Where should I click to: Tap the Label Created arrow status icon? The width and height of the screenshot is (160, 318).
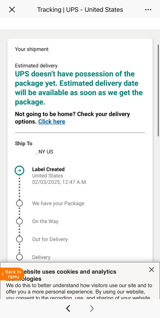point(19,171)
